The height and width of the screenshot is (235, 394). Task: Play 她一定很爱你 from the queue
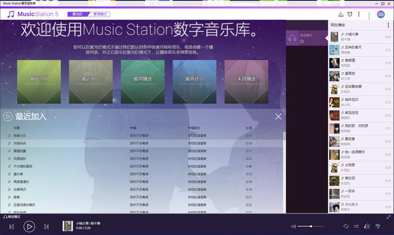click(361, 154)
